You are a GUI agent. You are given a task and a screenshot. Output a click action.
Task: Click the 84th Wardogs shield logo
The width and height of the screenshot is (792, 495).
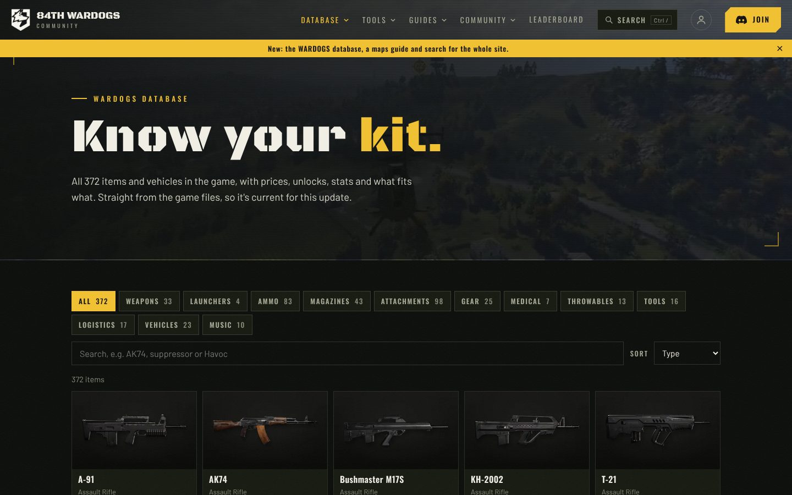[x=21, y=20]
